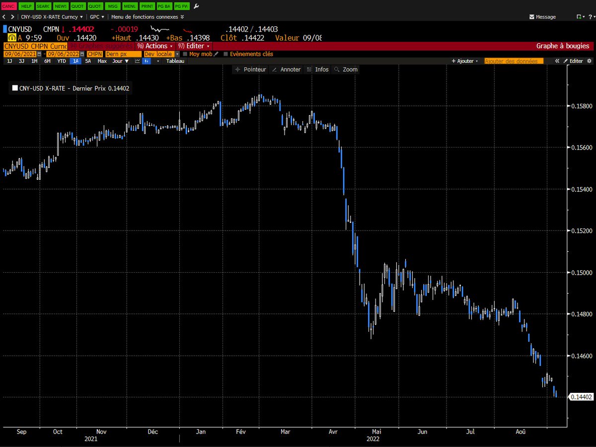Click the orange CMPN source field
The height and width of the screenshot is (447, 596).
(x=94, y=54)
